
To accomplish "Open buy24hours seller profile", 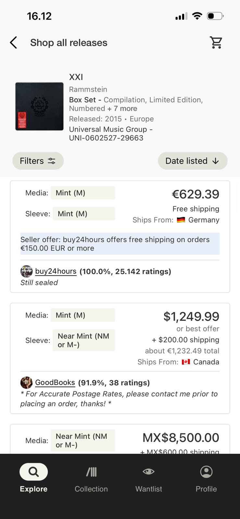I will tap(56, 271).
